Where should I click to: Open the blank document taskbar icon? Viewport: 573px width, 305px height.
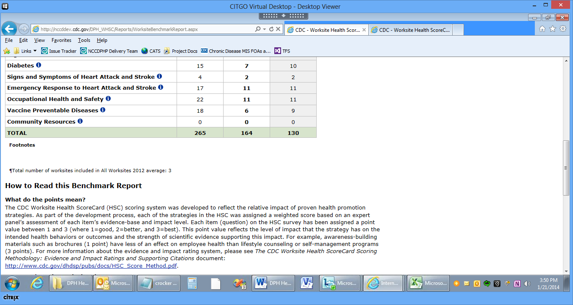click(216, 283)
